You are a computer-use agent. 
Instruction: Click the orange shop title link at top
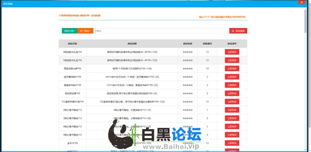click(x=80, y=15)
